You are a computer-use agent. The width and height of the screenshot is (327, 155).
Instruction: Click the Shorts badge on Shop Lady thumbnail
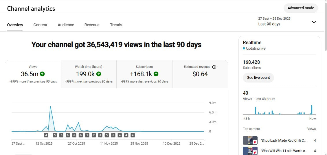255,142
